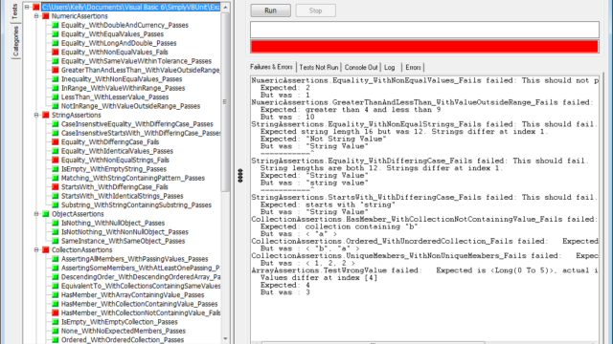Click green icon beside IsEmpty_WithEmptyString_Passes

56,169
